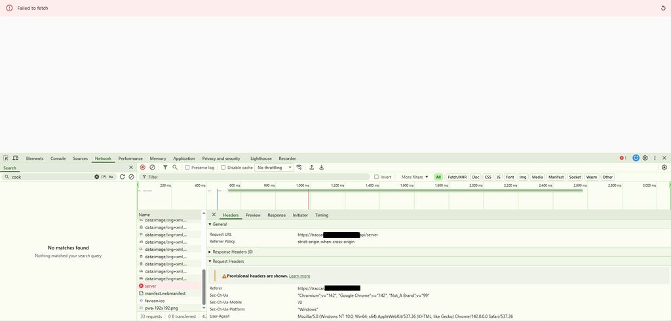Switch to the Elements tab
The height and width of the screenshot is (321, 671).
click(35, 159)
